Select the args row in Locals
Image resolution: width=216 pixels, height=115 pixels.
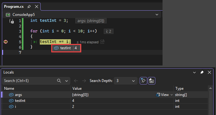pyautogui.click(x=105, y=95)
